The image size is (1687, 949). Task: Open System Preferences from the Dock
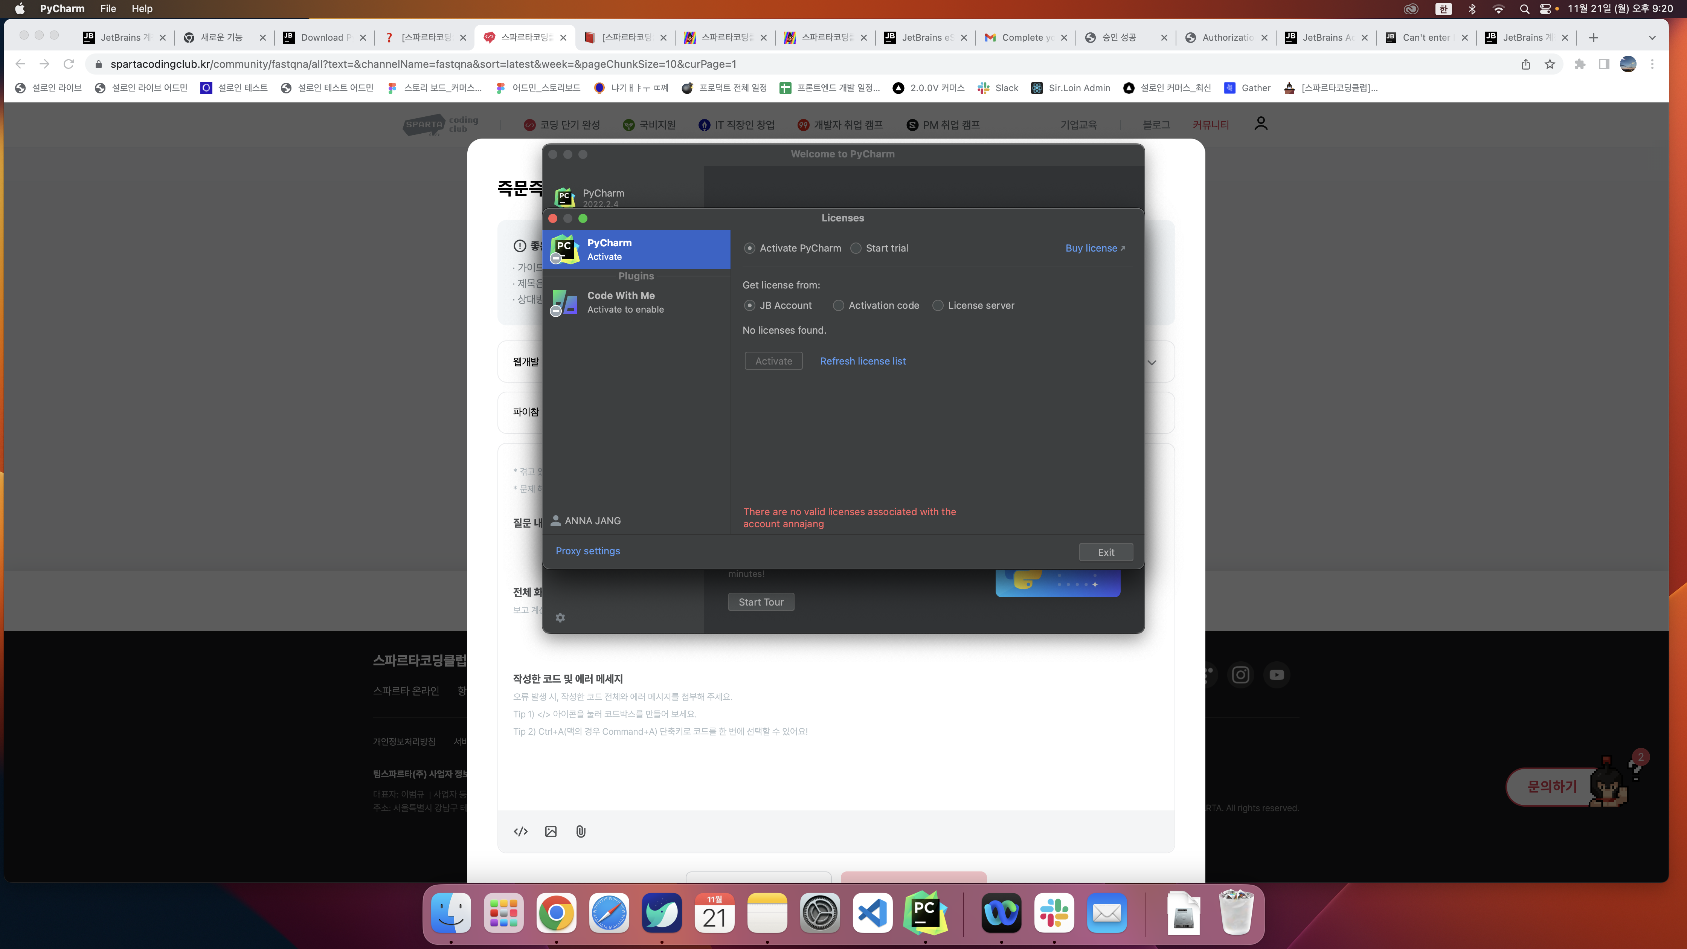click(x=820, y=912)
